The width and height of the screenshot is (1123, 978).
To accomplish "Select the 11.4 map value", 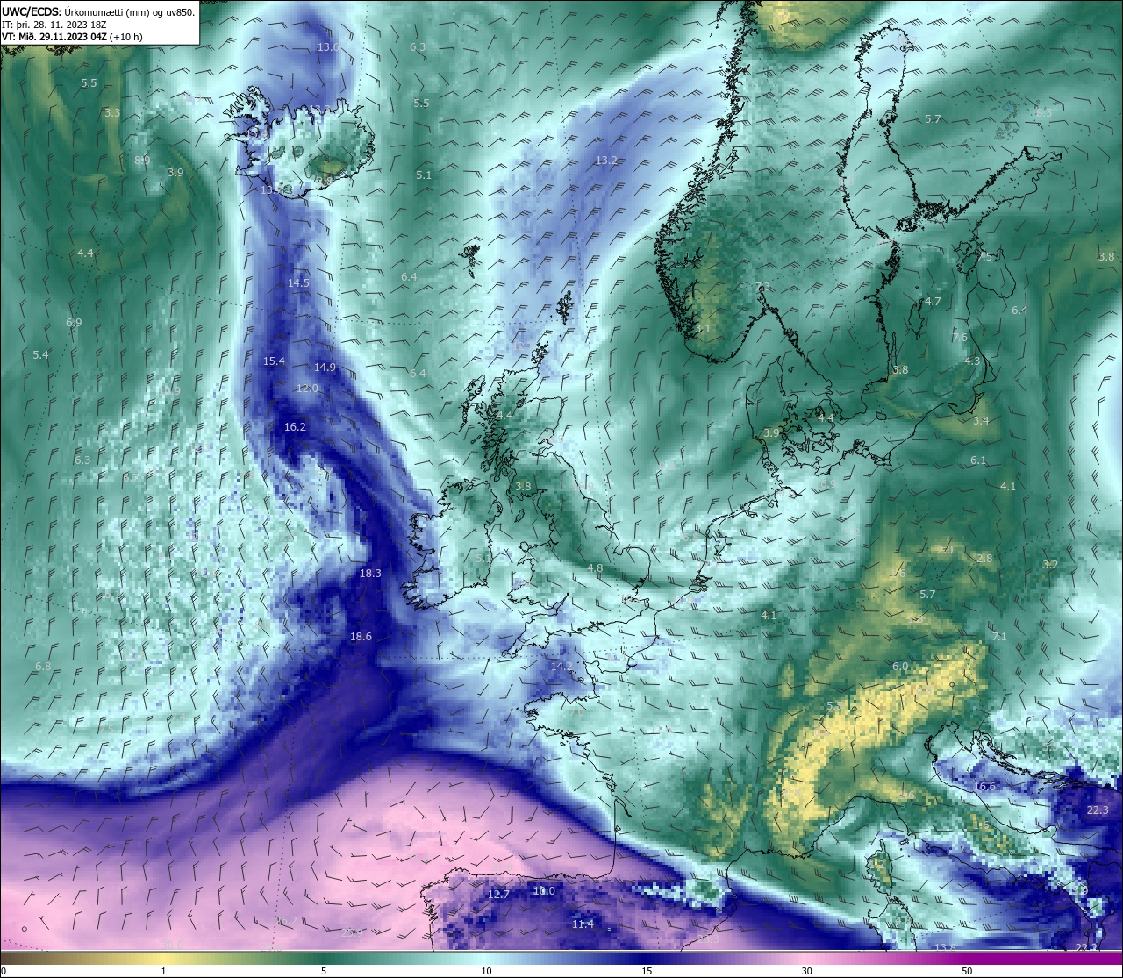I will (583, 924).
